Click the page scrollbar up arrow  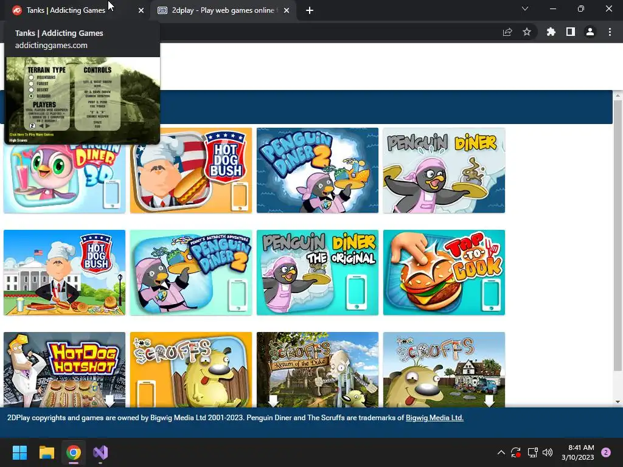618,95
